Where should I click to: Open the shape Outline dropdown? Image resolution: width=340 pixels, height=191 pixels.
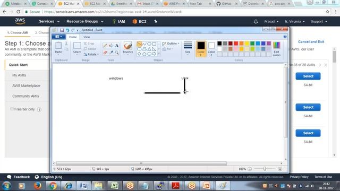coord(171,44)
